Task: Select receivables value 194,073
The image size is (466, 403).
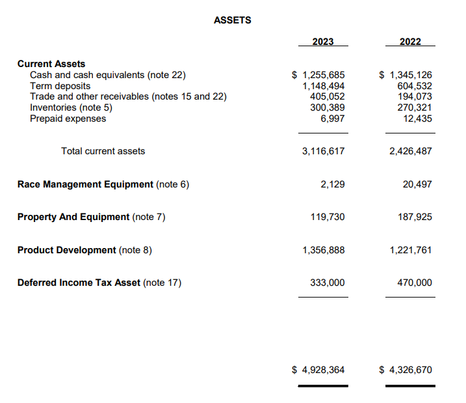Action: (415, 96)
